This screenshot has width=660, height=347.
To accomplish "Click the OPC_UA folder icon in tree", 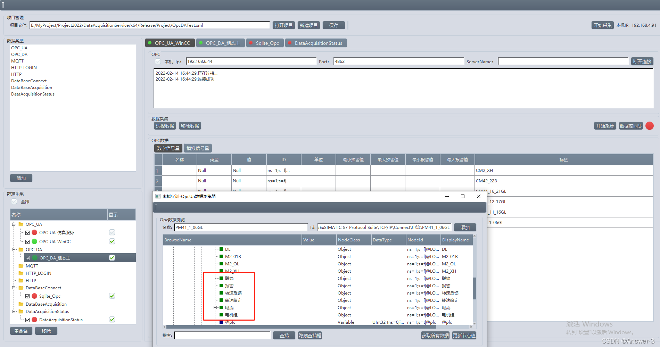I will pyautogui.click(x=21, y=224).
